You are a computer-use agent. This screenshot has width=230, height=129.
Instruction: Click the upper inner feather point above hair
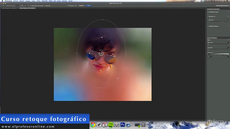click(102, 37)
